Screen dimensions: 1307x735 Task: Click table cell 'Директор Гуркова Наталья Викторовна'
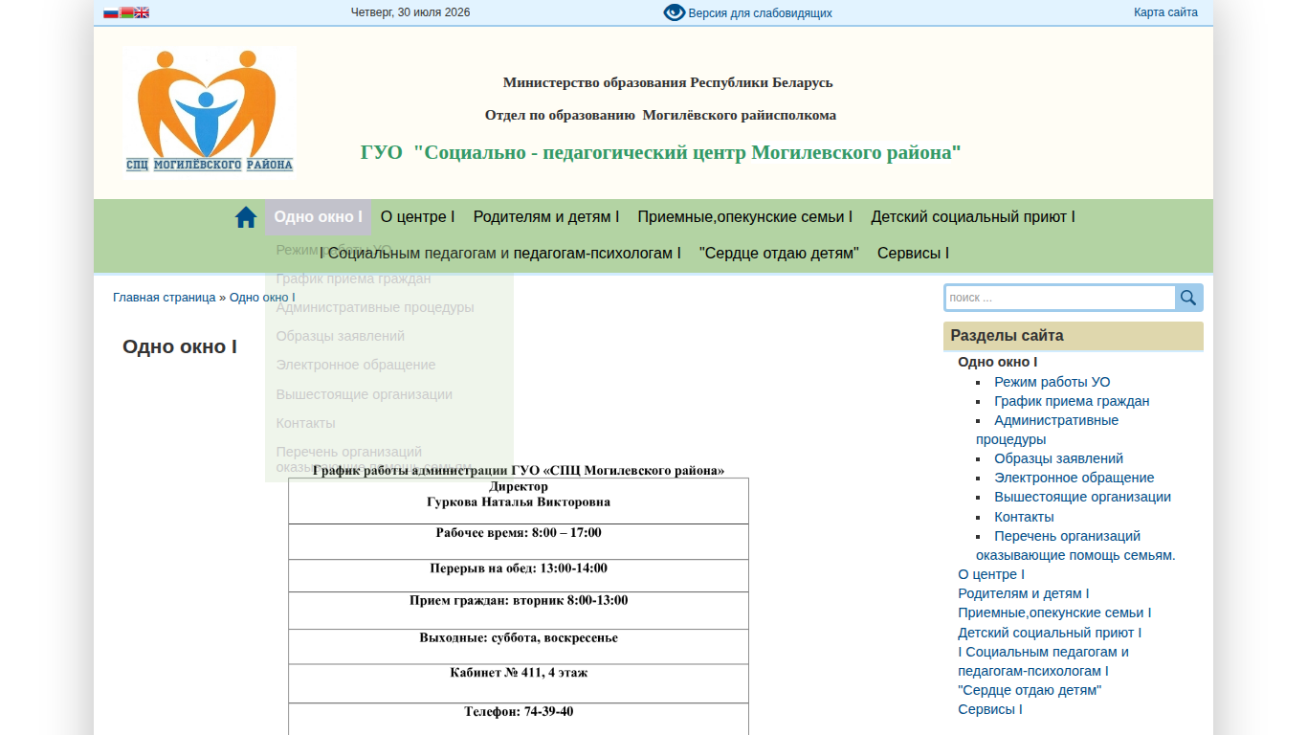point(519,501)
